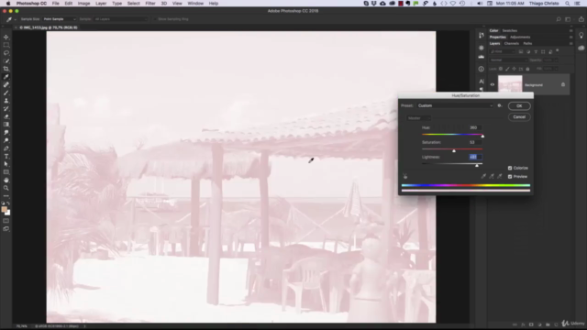Toggle type layer filter in Layers panel
This screenshot has width=587, height=330.
[536, 51]
